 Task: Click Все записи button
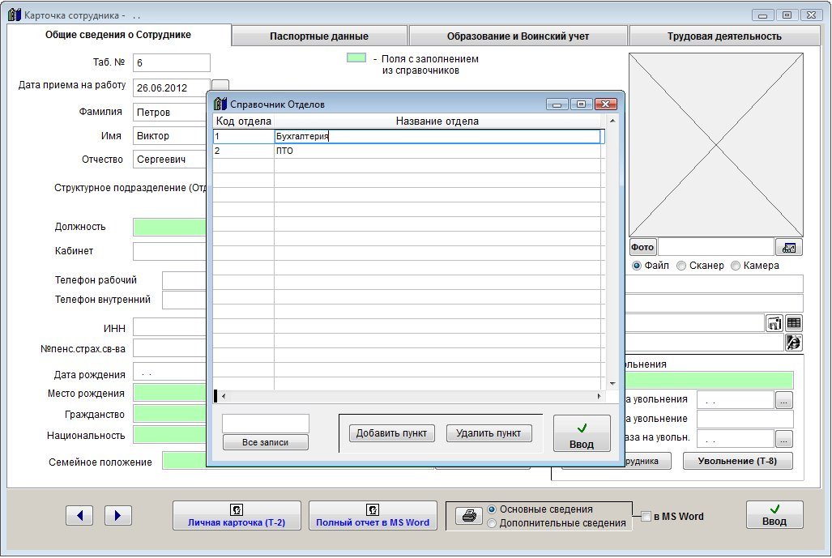tap(265, 442)
